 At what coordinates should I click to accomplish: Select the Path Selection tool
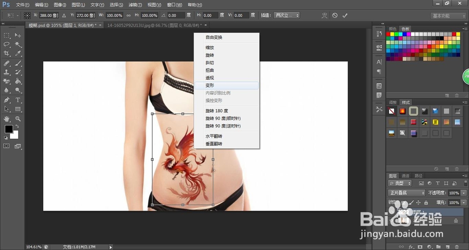pos(7,109)
